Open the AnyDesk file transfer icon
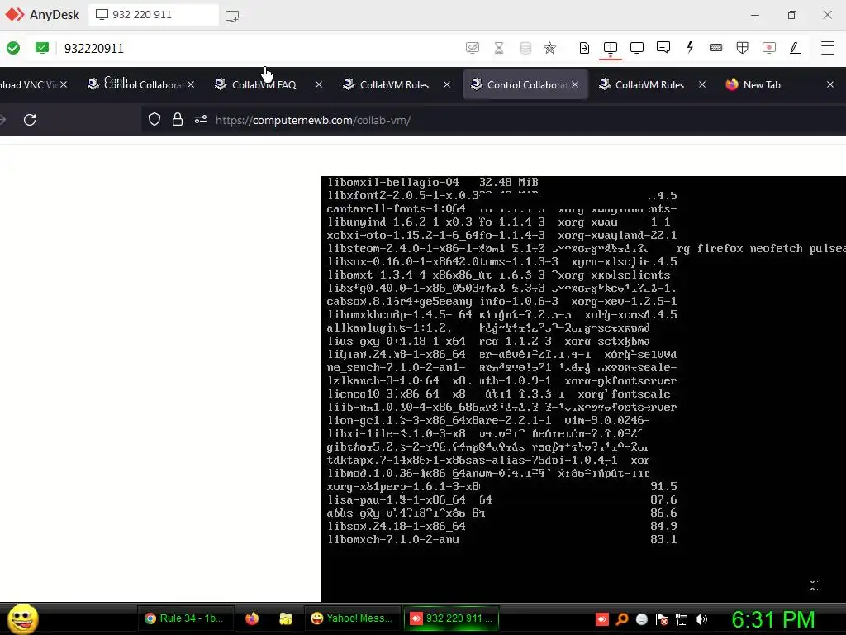 [584, 48]
